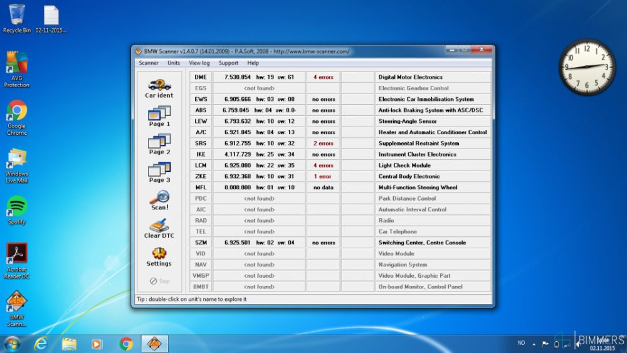Screen dimensions: 627x353
Task: Click Chrome icon in taskbar
Action: [126, 344]
